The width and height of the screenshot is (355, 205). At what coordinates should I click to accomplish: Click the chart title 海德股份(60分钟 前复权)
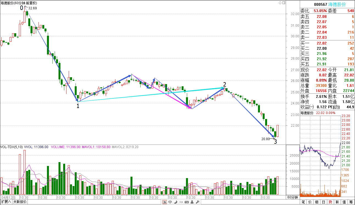click(x=19, y=3)
